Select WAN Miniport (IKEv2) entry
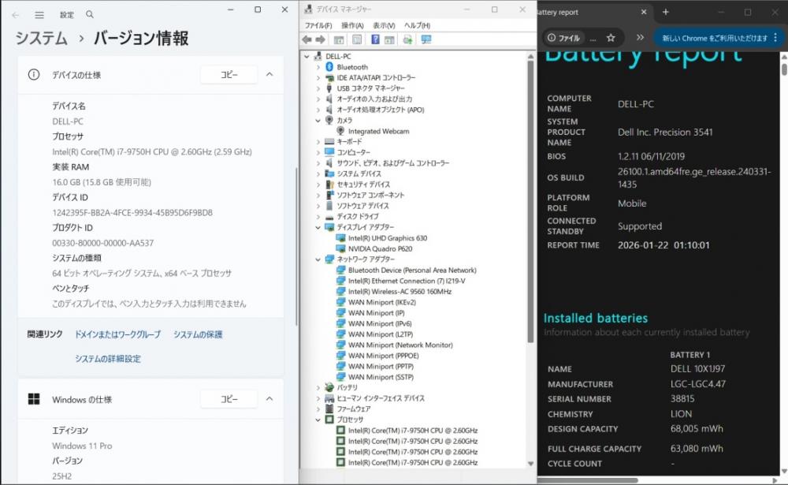This screenshot has width=788, height=485. pos(382,302)
